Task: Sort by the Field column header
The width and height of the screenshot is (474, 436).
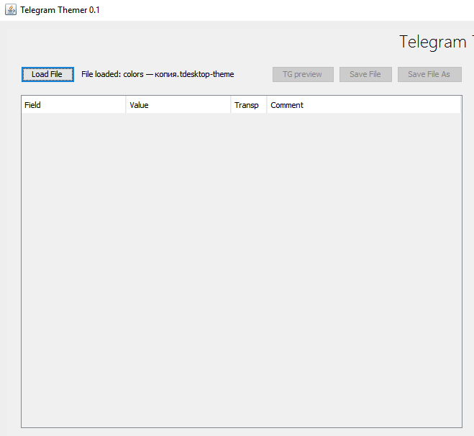Action: point(73,105)
